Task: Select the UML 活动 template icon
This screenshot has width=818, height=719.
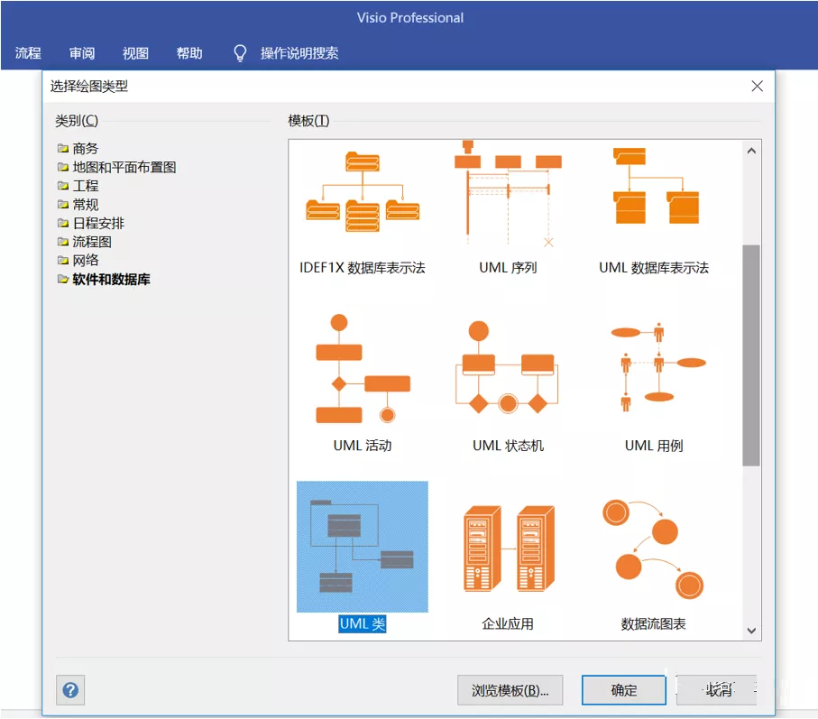Action: click(x=363, y=368)
